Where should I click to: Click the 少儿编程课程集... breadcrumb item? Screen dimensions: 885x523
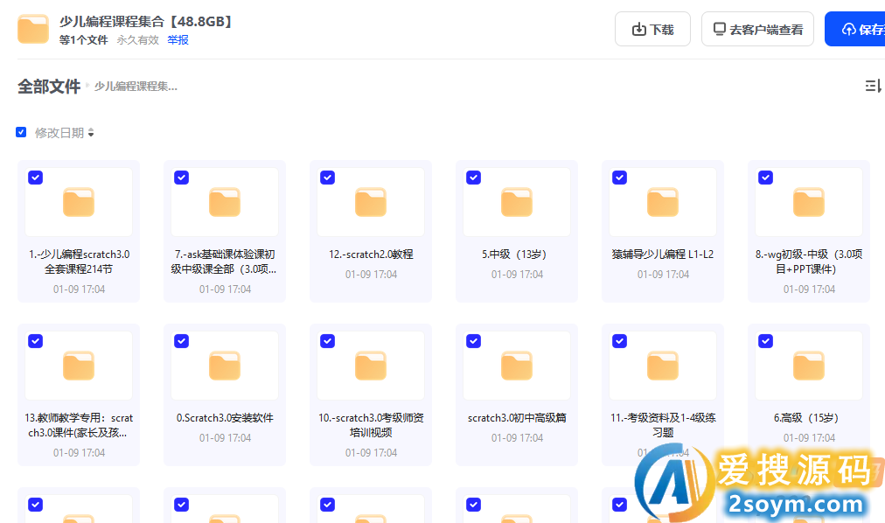pyautogui.click(x=136, y=87)
